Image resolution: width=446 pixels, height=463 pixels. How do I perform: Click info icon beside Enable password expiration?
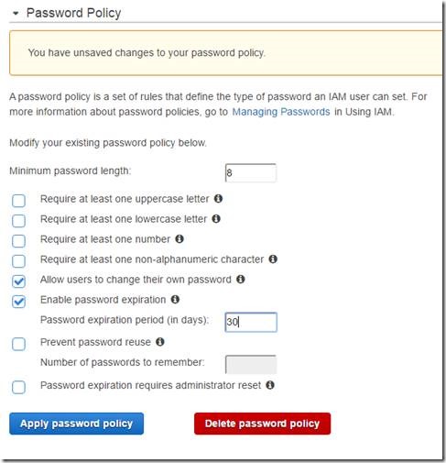pyautogui.click(x=175, y=300)
